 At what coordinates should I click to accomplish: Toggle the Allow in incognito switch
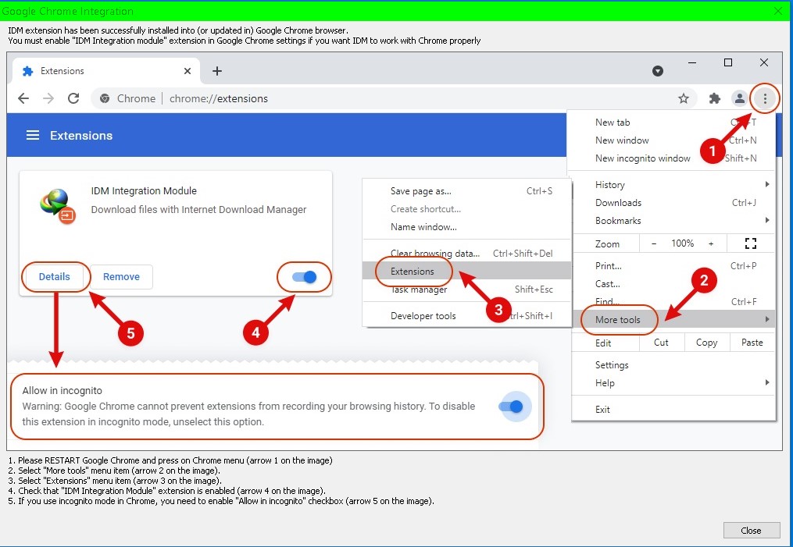point(511,407)
